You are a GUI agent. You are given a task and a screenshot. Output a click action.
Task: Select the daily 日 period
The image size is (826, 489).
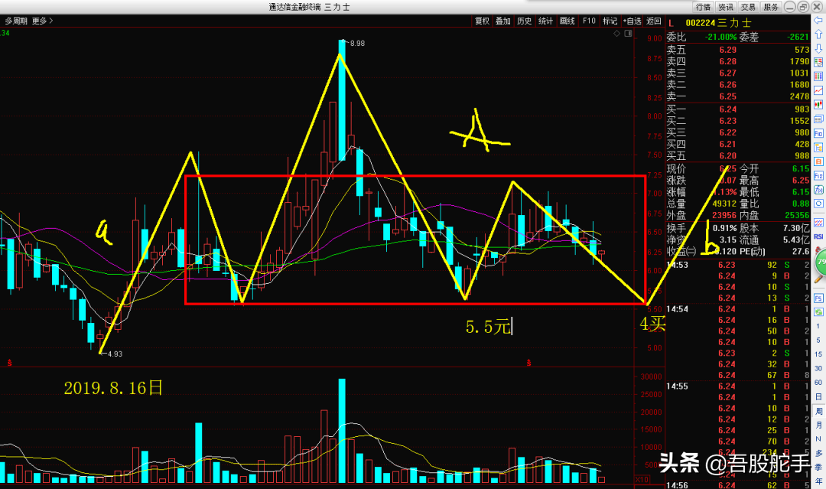[x=818, y=396]
